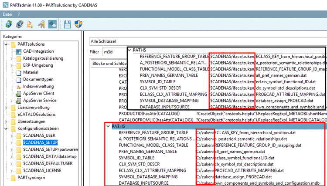Click the Katalogaktualisierung folder icon
Image resolution: width=327 pixels, height=186 pixels.
[x=19, y=58]
